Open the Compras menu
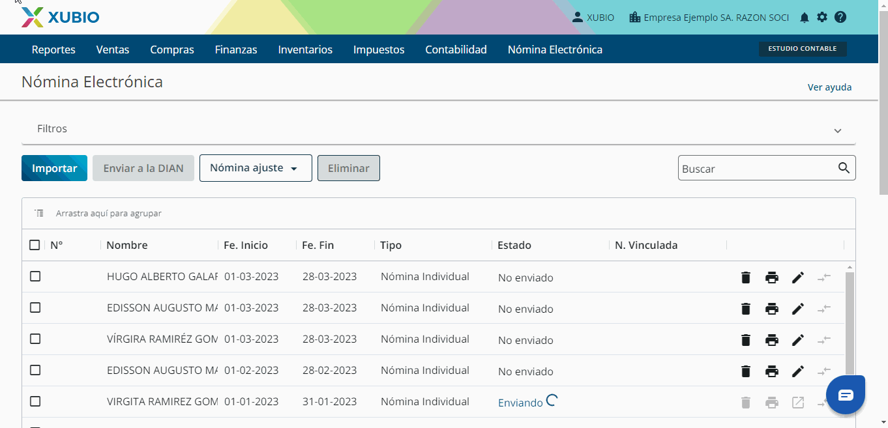888x428 pixels. pyautogui.click(x=172, y=50)
